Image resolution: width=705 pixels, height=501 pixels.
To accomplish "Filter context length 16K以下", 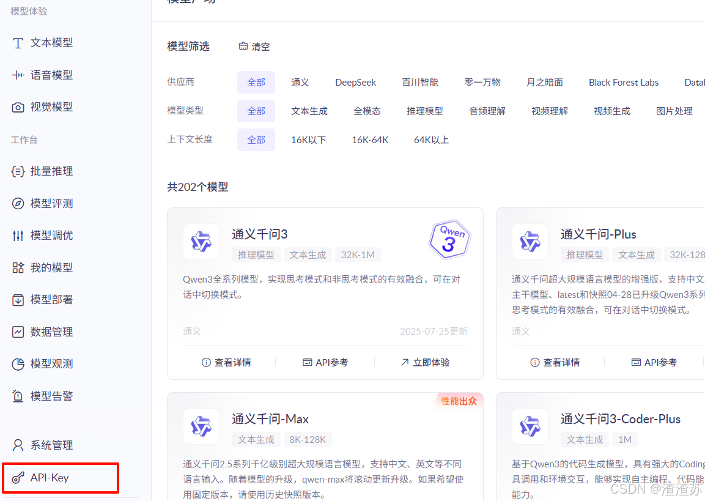I will pyautogui.click(x=308, y=140).
